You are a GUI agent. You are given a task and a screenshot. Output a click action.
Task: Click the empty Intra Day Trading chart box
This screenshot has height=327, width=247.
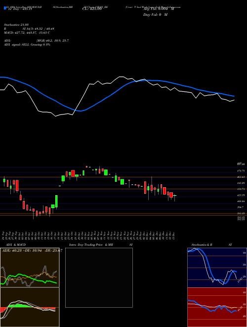[x=99, y=277]
